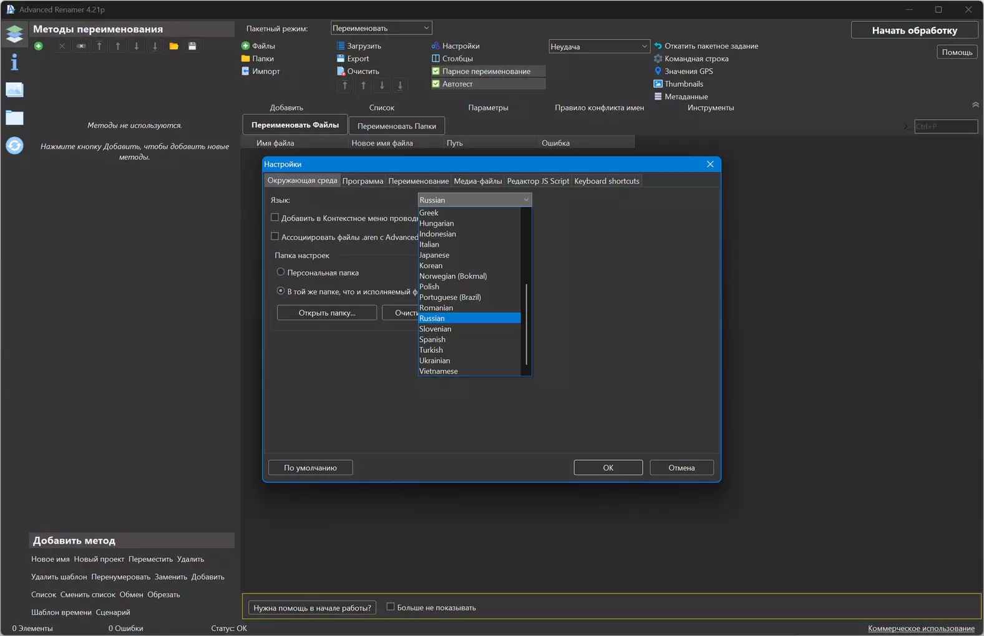Clear the list with Очистить
Screen dimensions: 984x636
pyautogui.click(x=358, y=71)
